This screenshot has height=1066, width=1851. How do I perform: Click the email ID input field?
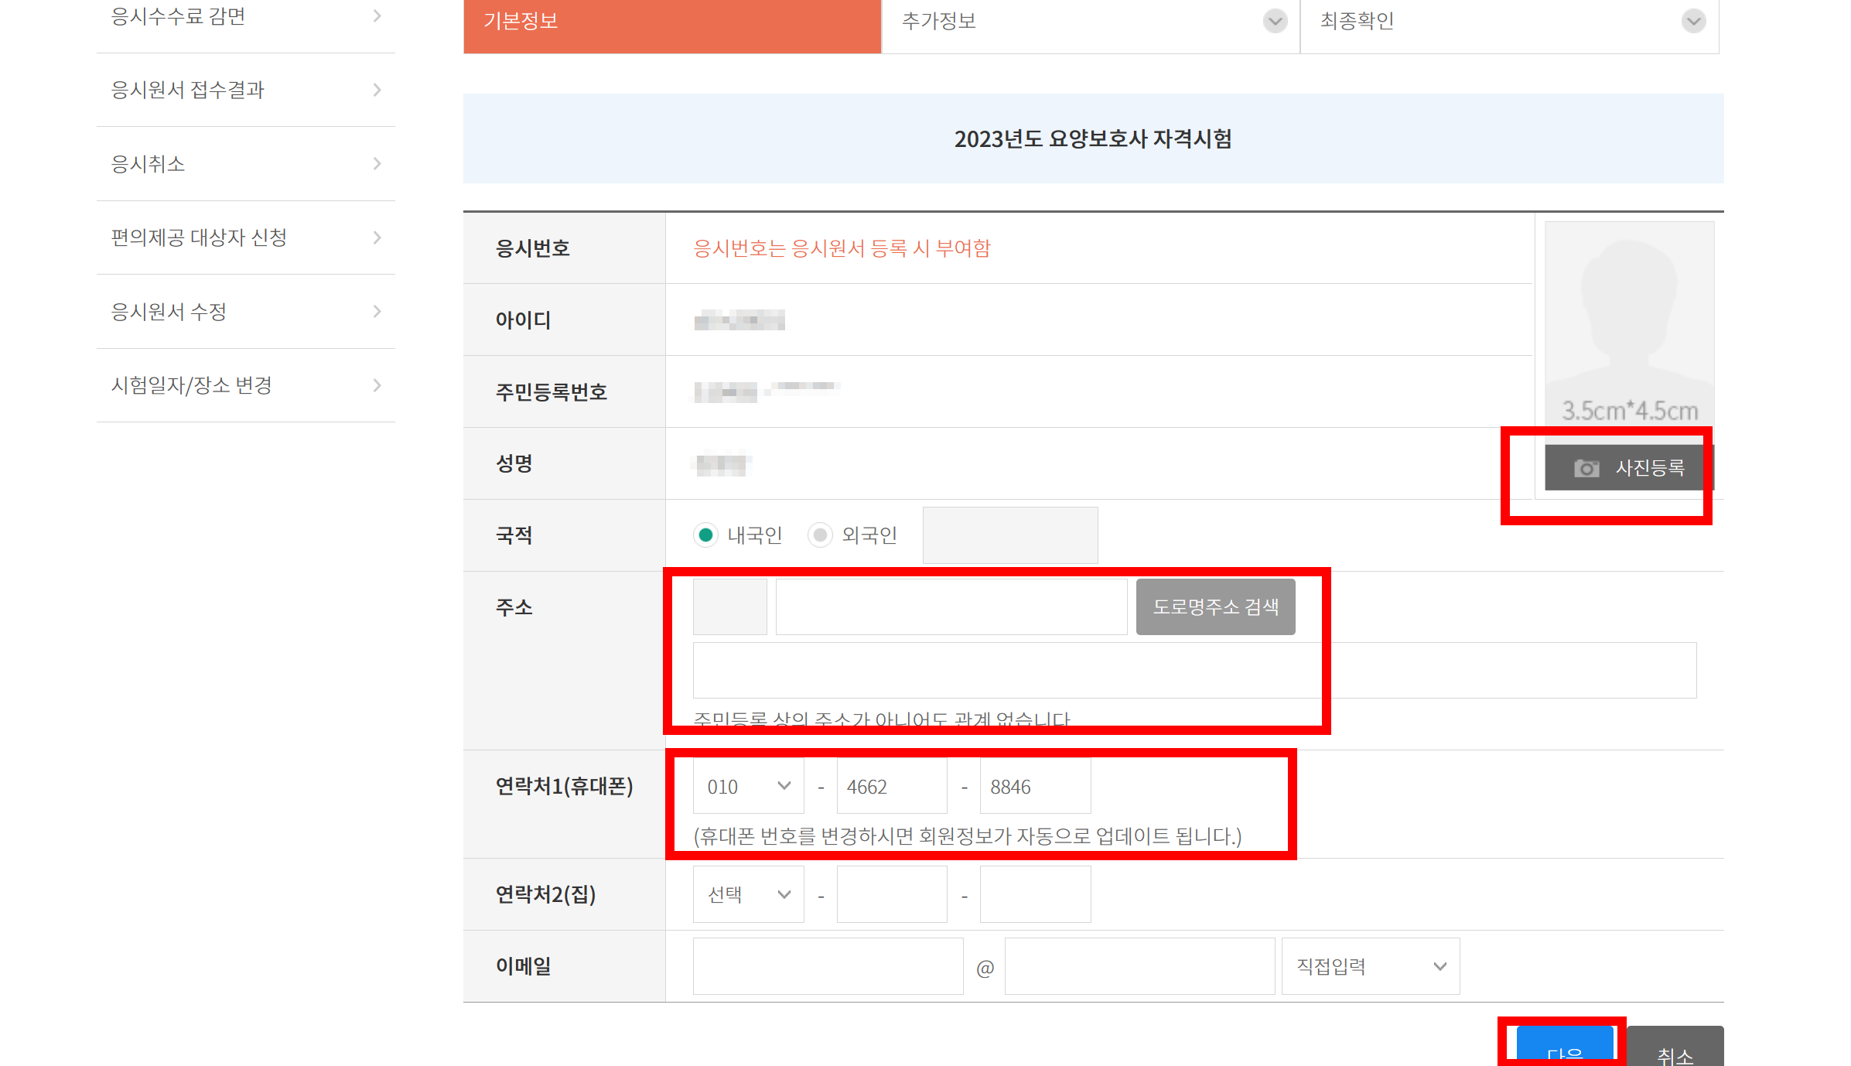[828, 966]
